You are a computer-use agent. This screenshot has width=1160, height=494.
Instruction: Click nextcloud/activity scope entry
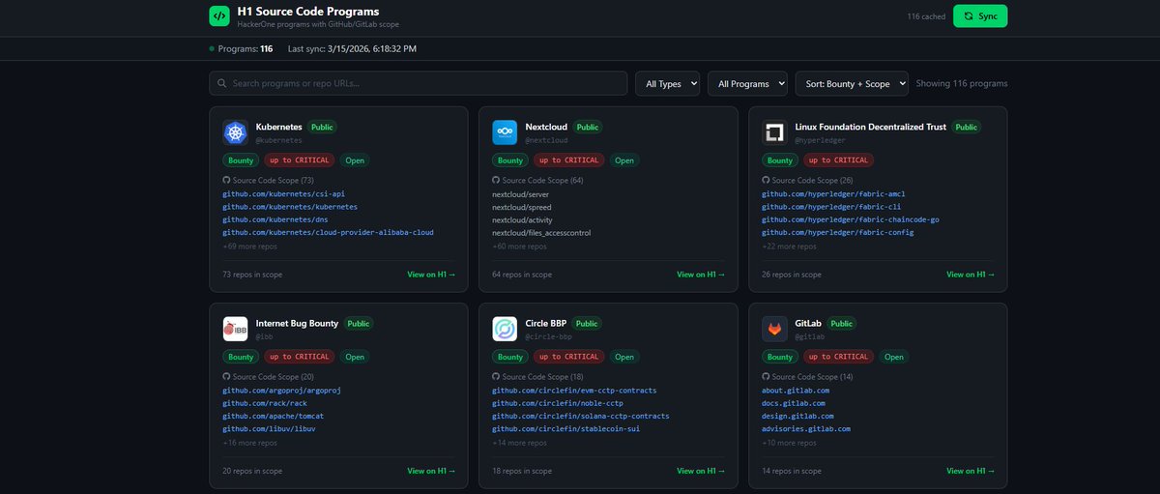coord(523,219)
